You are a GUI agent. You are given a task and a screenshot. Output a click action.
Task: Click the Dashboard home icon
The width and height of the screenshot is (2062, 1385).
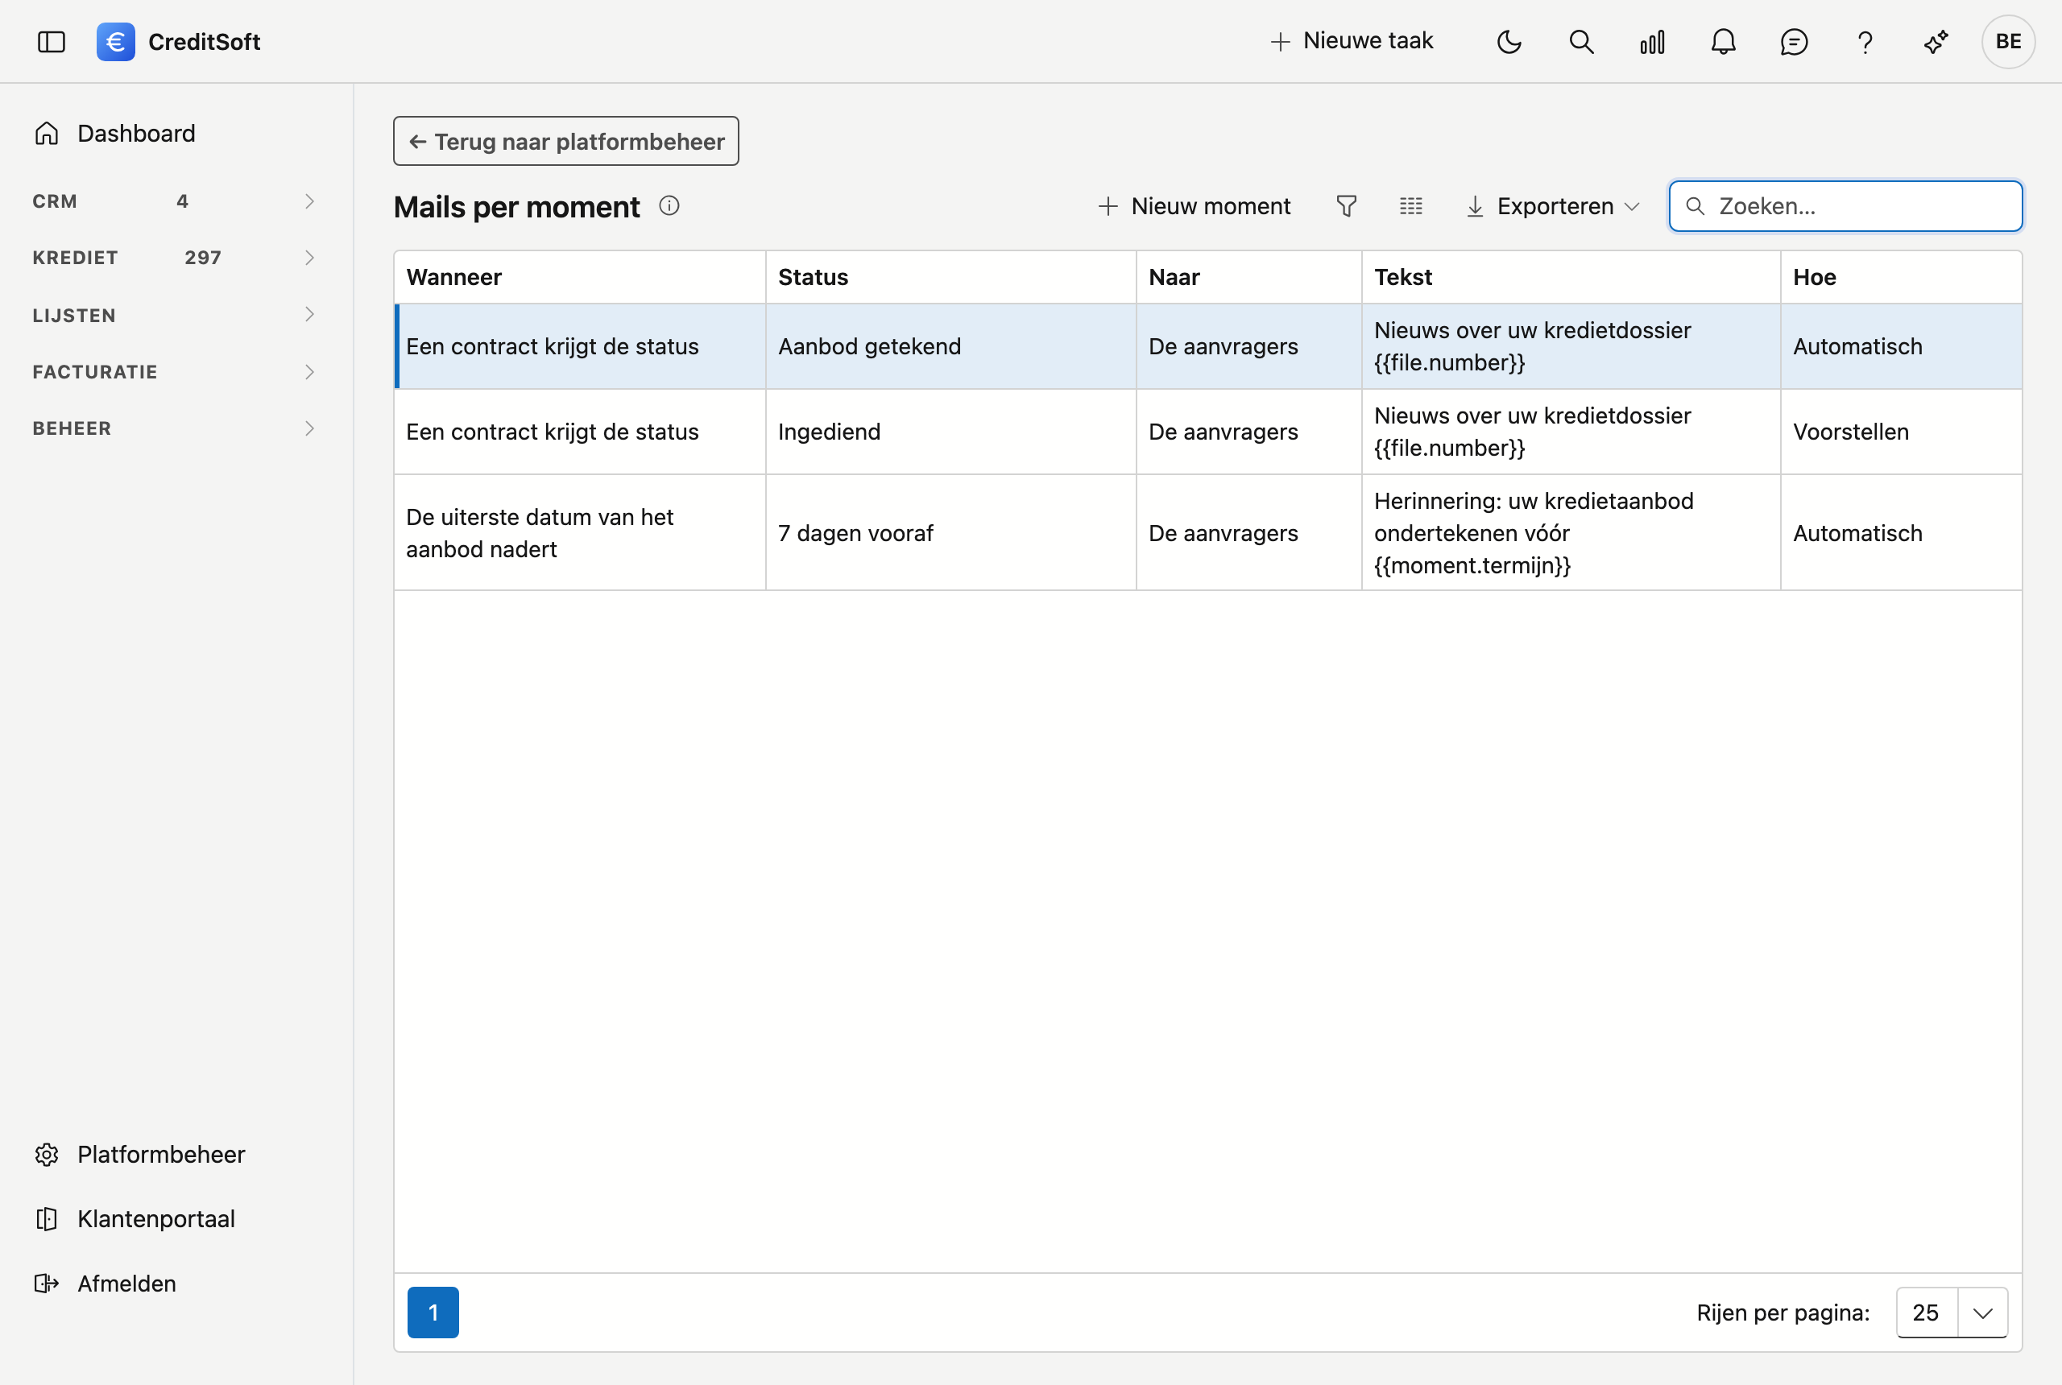[x=47, y=134]
